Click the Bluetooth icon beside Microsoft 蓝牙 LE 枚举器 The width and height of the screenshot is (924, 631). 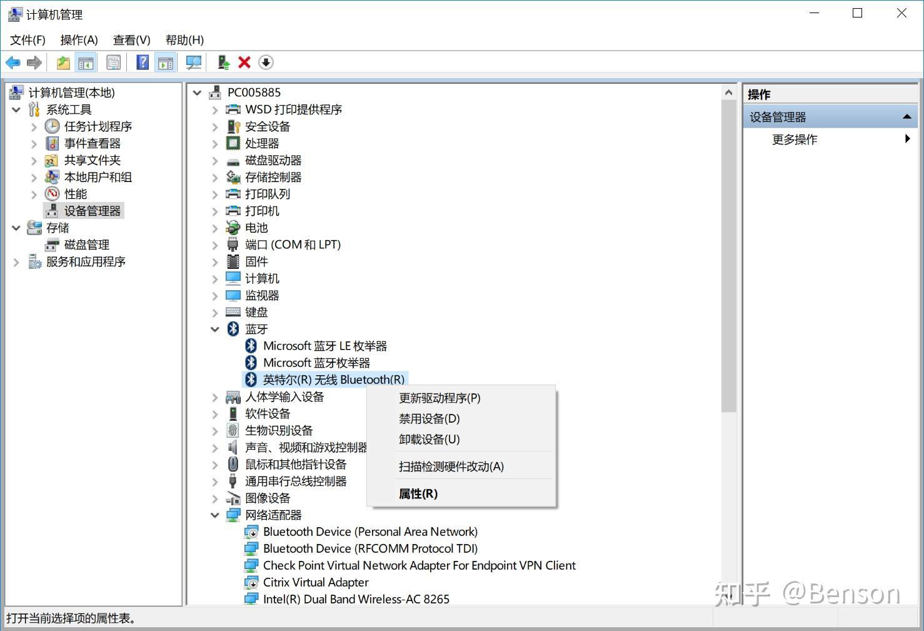point(251,346)
